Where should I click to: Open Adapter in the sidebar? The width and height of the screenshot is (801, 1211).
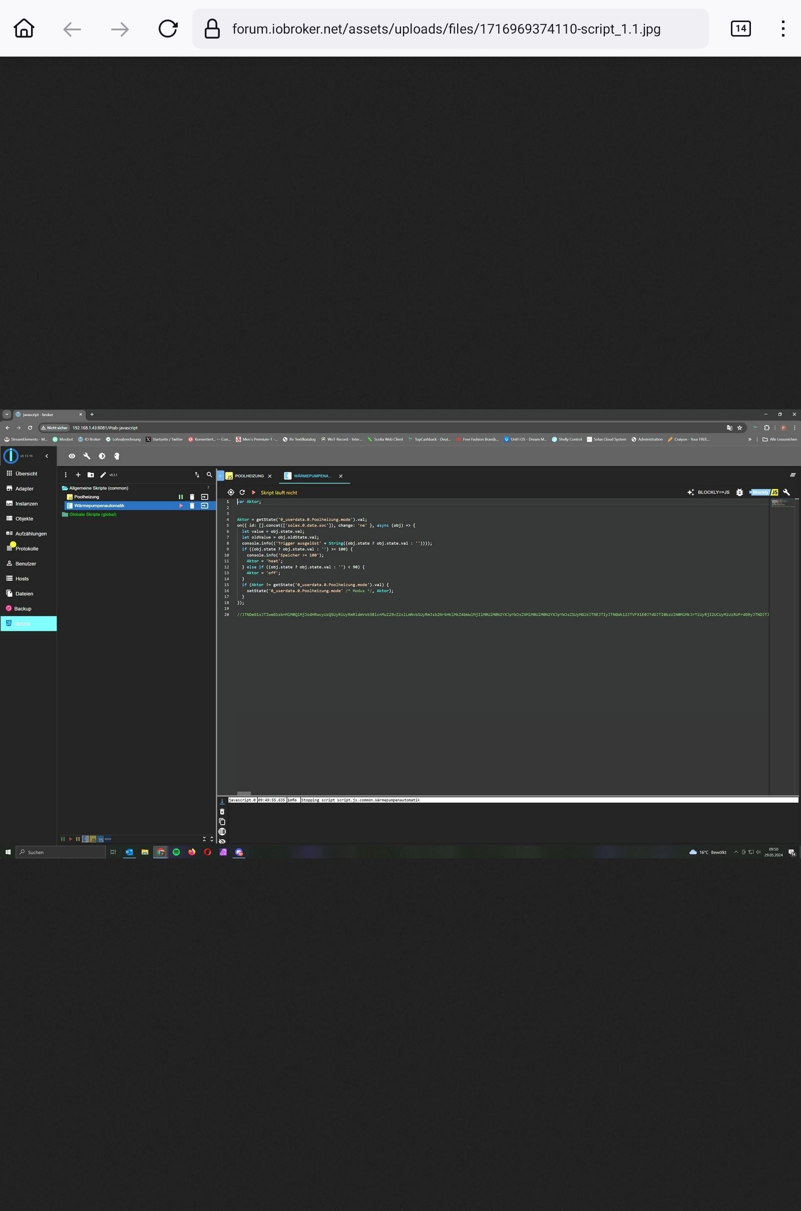pos(28,489)
